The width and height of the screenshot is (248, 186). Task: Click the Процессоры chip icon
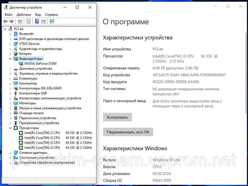(x=16, y=128)
